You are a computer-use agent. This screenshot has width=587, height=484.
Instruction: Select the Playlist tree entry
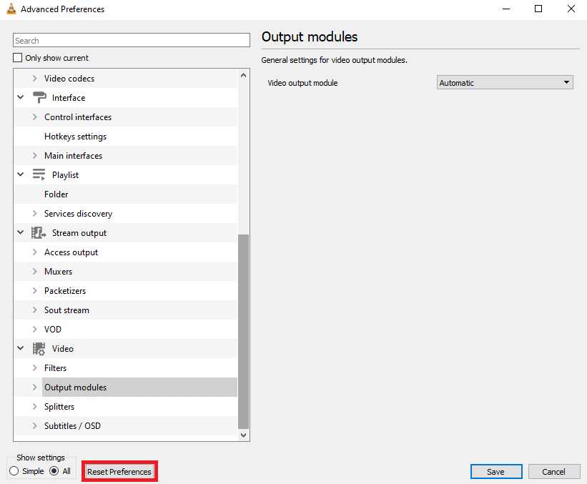[65, 175]
